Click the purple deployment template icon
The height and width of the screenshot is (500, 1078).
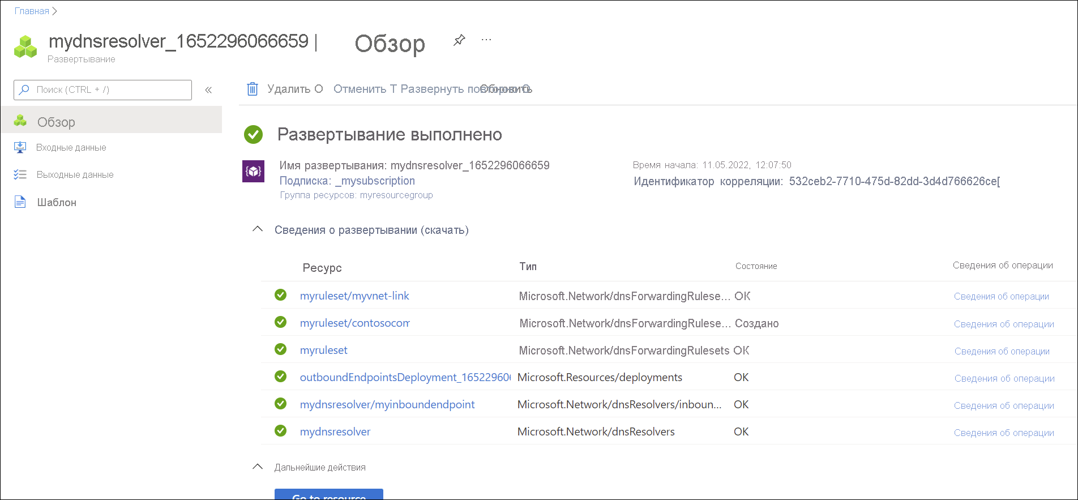(253, 171)
